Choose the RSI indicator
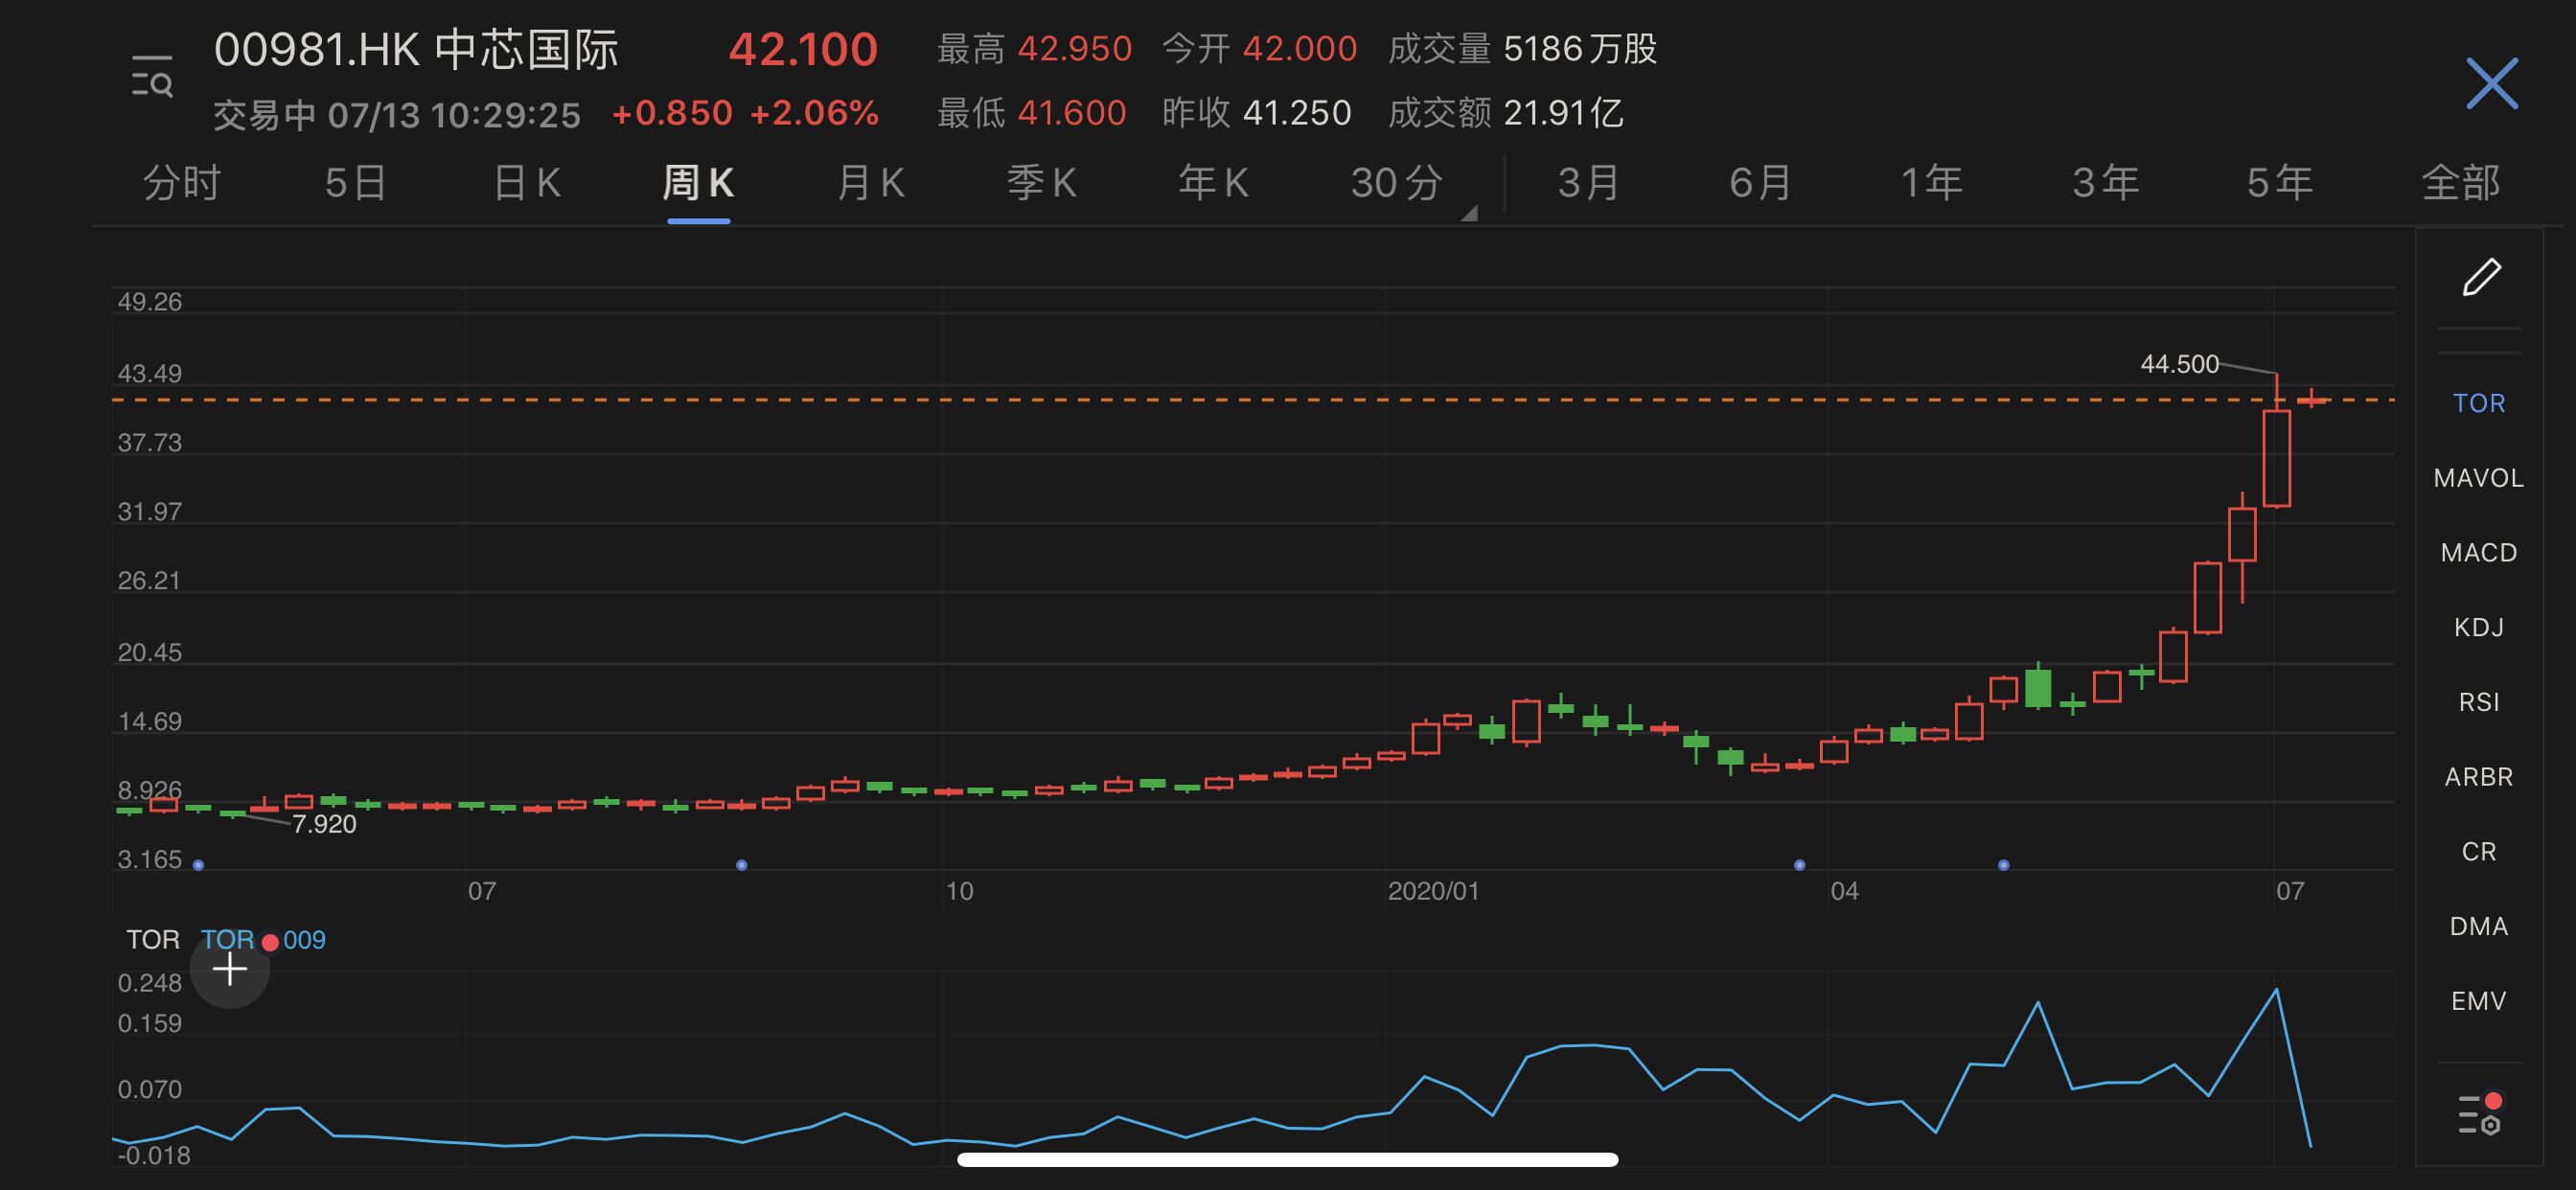The width and height of the screenshot is (2576, 1190). click(x=2478, y=702)
